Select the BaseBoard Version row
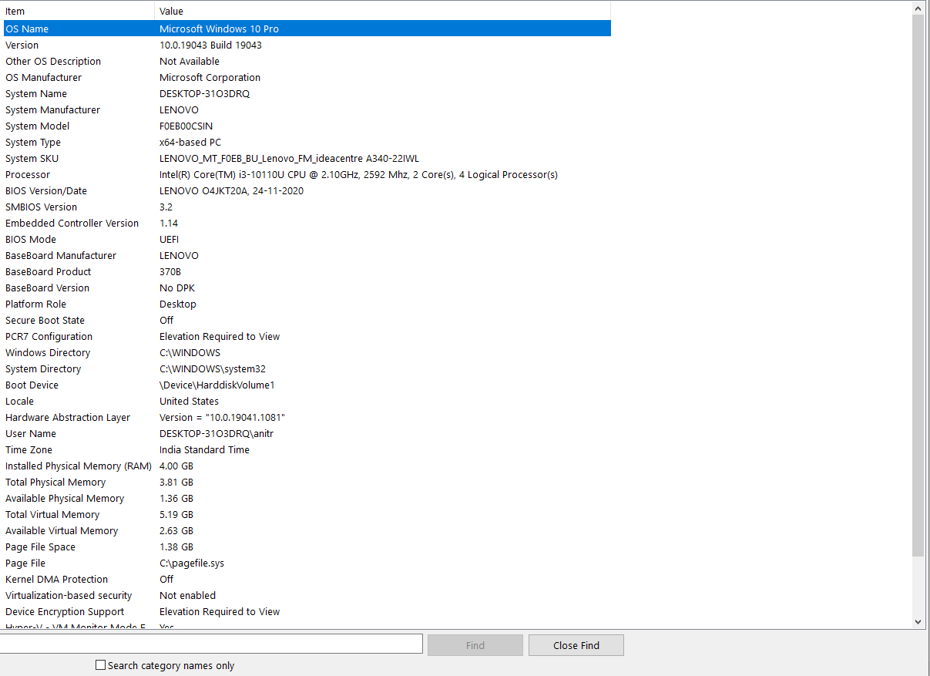 (x=306, y=288)
